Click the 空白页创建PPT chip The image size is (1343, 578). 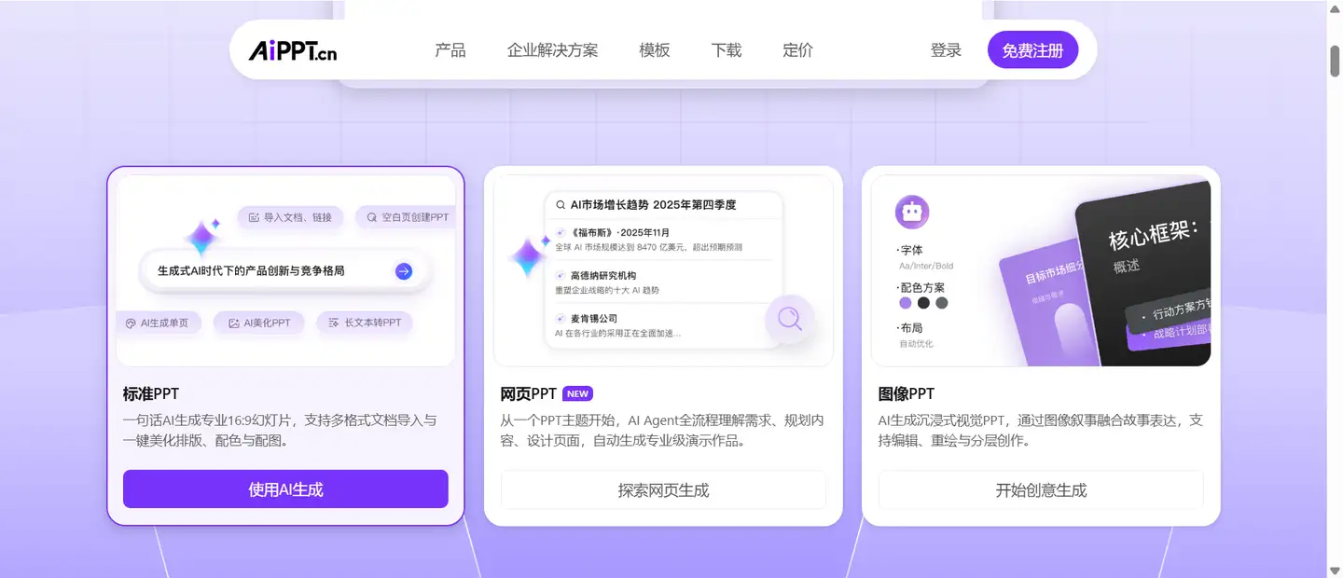408,217
